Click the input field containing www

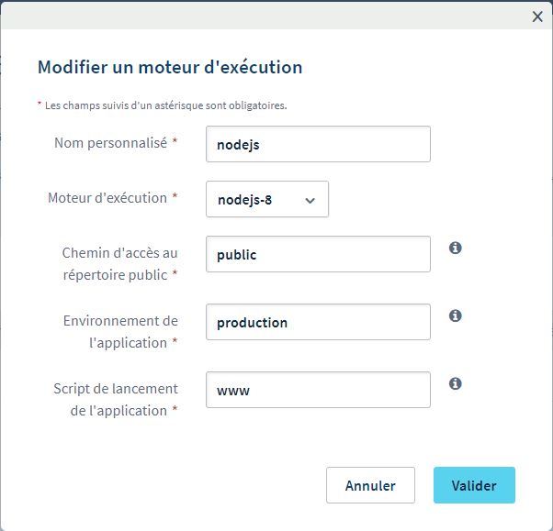point(318,390)
